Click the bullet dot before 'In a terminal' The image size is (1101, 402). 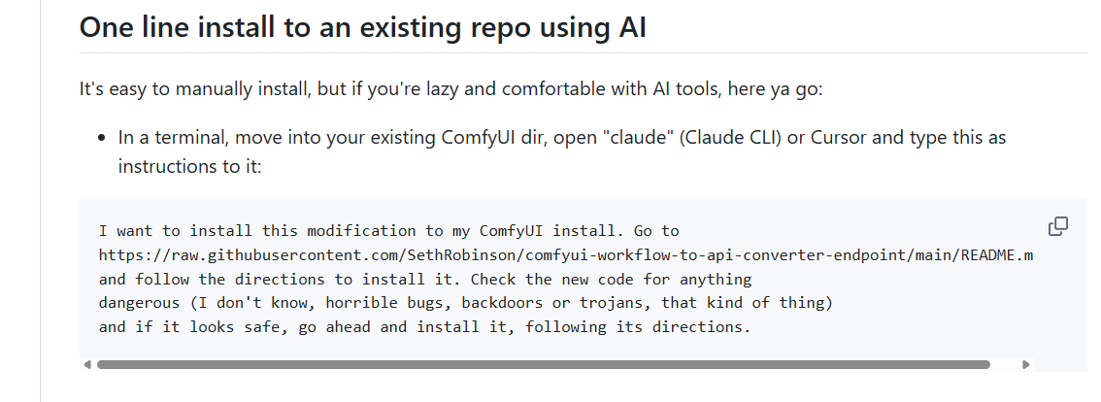pos(103,138)
